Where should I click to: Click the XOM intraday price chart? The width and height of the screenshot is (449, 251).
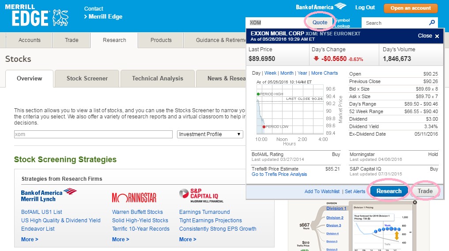pos(290,110)
